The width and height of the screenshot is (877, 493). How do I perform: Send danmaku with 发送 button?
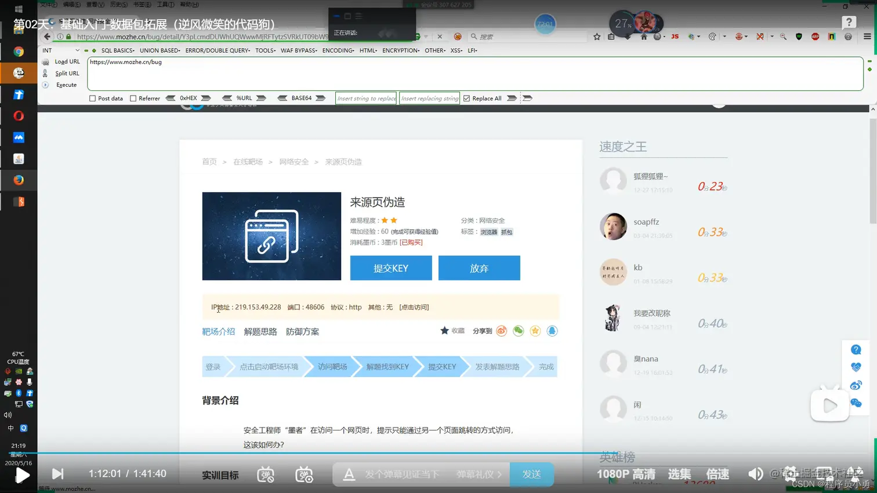(531, 474)
